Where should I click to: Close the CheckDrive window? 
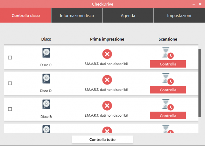point(200,4)
